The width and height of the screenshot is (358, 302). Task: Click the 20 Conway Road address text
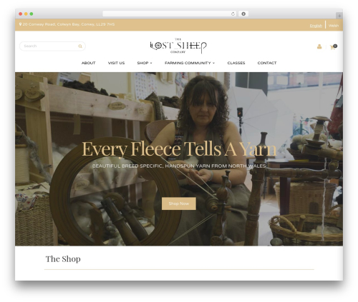click(69, 24)
